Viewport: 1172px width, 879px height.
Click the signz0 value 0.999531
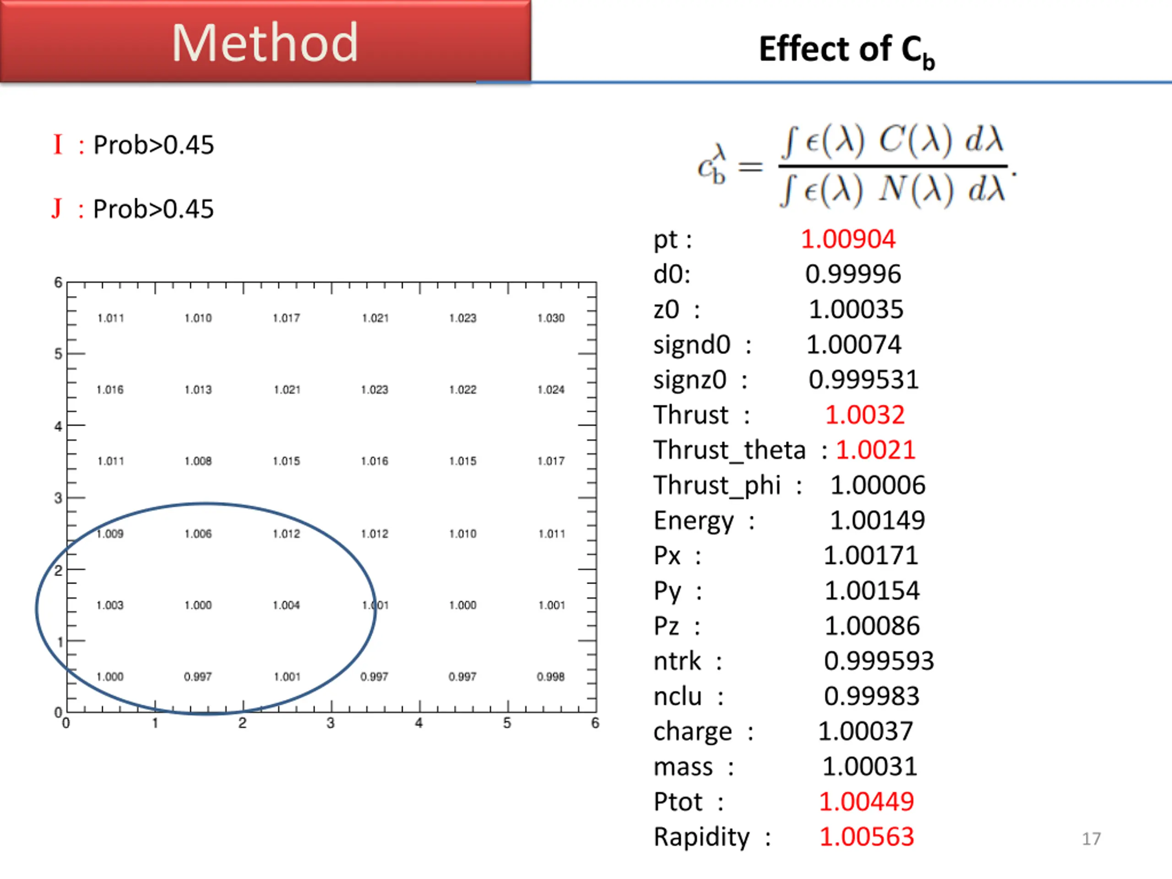863,380
